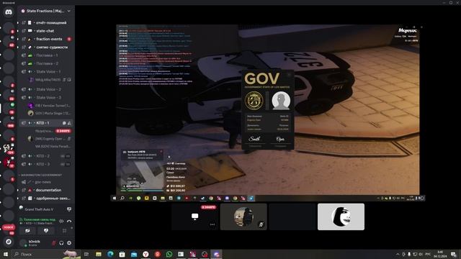Click red live badge in КПЗ - 1 user list

point(63,131)
